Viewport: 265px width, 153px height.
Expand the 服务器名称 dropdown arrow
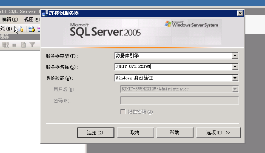click(x=235, y=67)
